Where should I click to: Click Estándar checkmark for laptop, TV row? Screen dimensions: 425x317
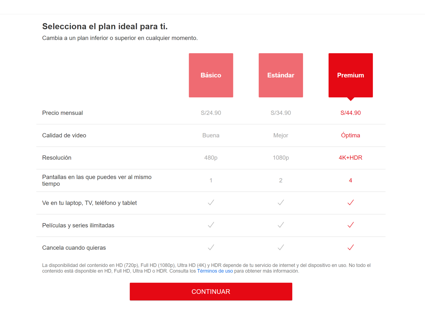pos(281,202)
